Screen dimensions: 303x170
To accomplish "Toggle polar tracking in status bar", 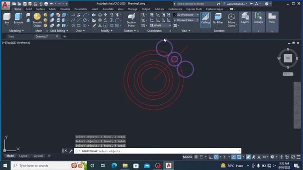I will pyautogui.click(x=216, y=157).
